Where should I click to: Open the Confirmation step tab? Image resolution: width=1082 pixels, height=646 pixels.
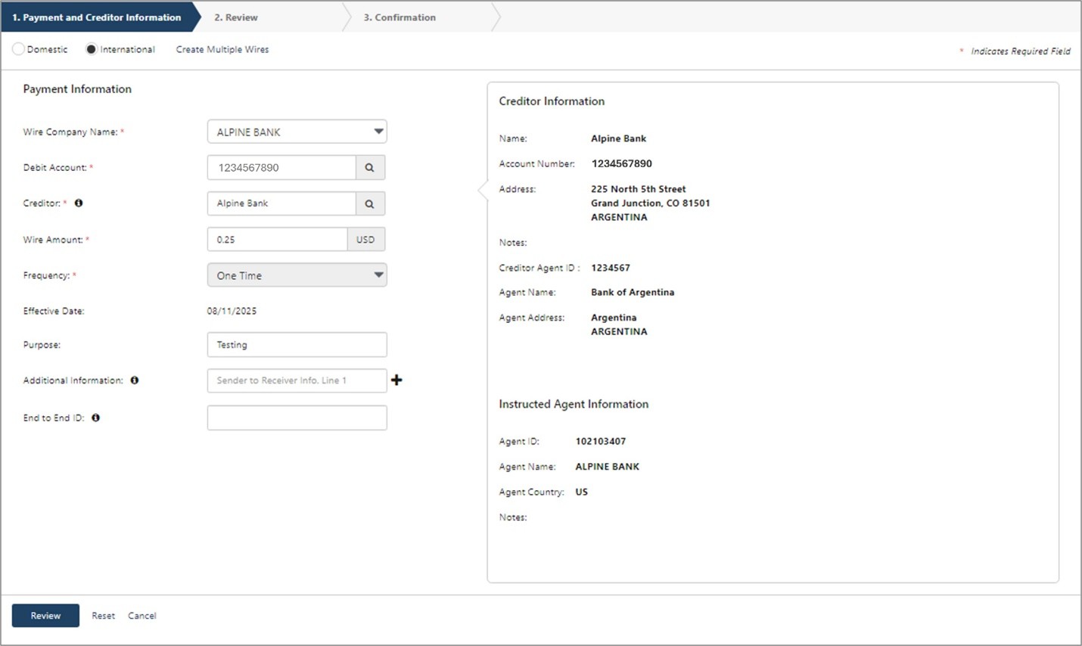(400, 17)
